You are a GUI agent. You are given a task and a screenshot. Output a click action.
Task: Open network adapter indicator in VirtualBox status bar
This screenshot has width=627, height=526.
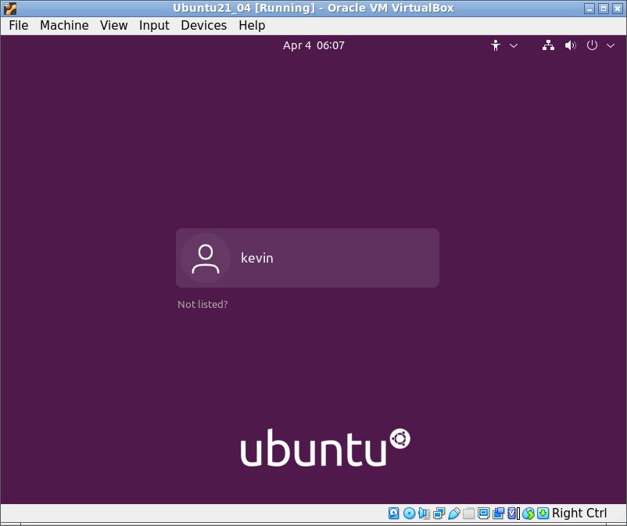pyautogui.click(x=439, y=513)
